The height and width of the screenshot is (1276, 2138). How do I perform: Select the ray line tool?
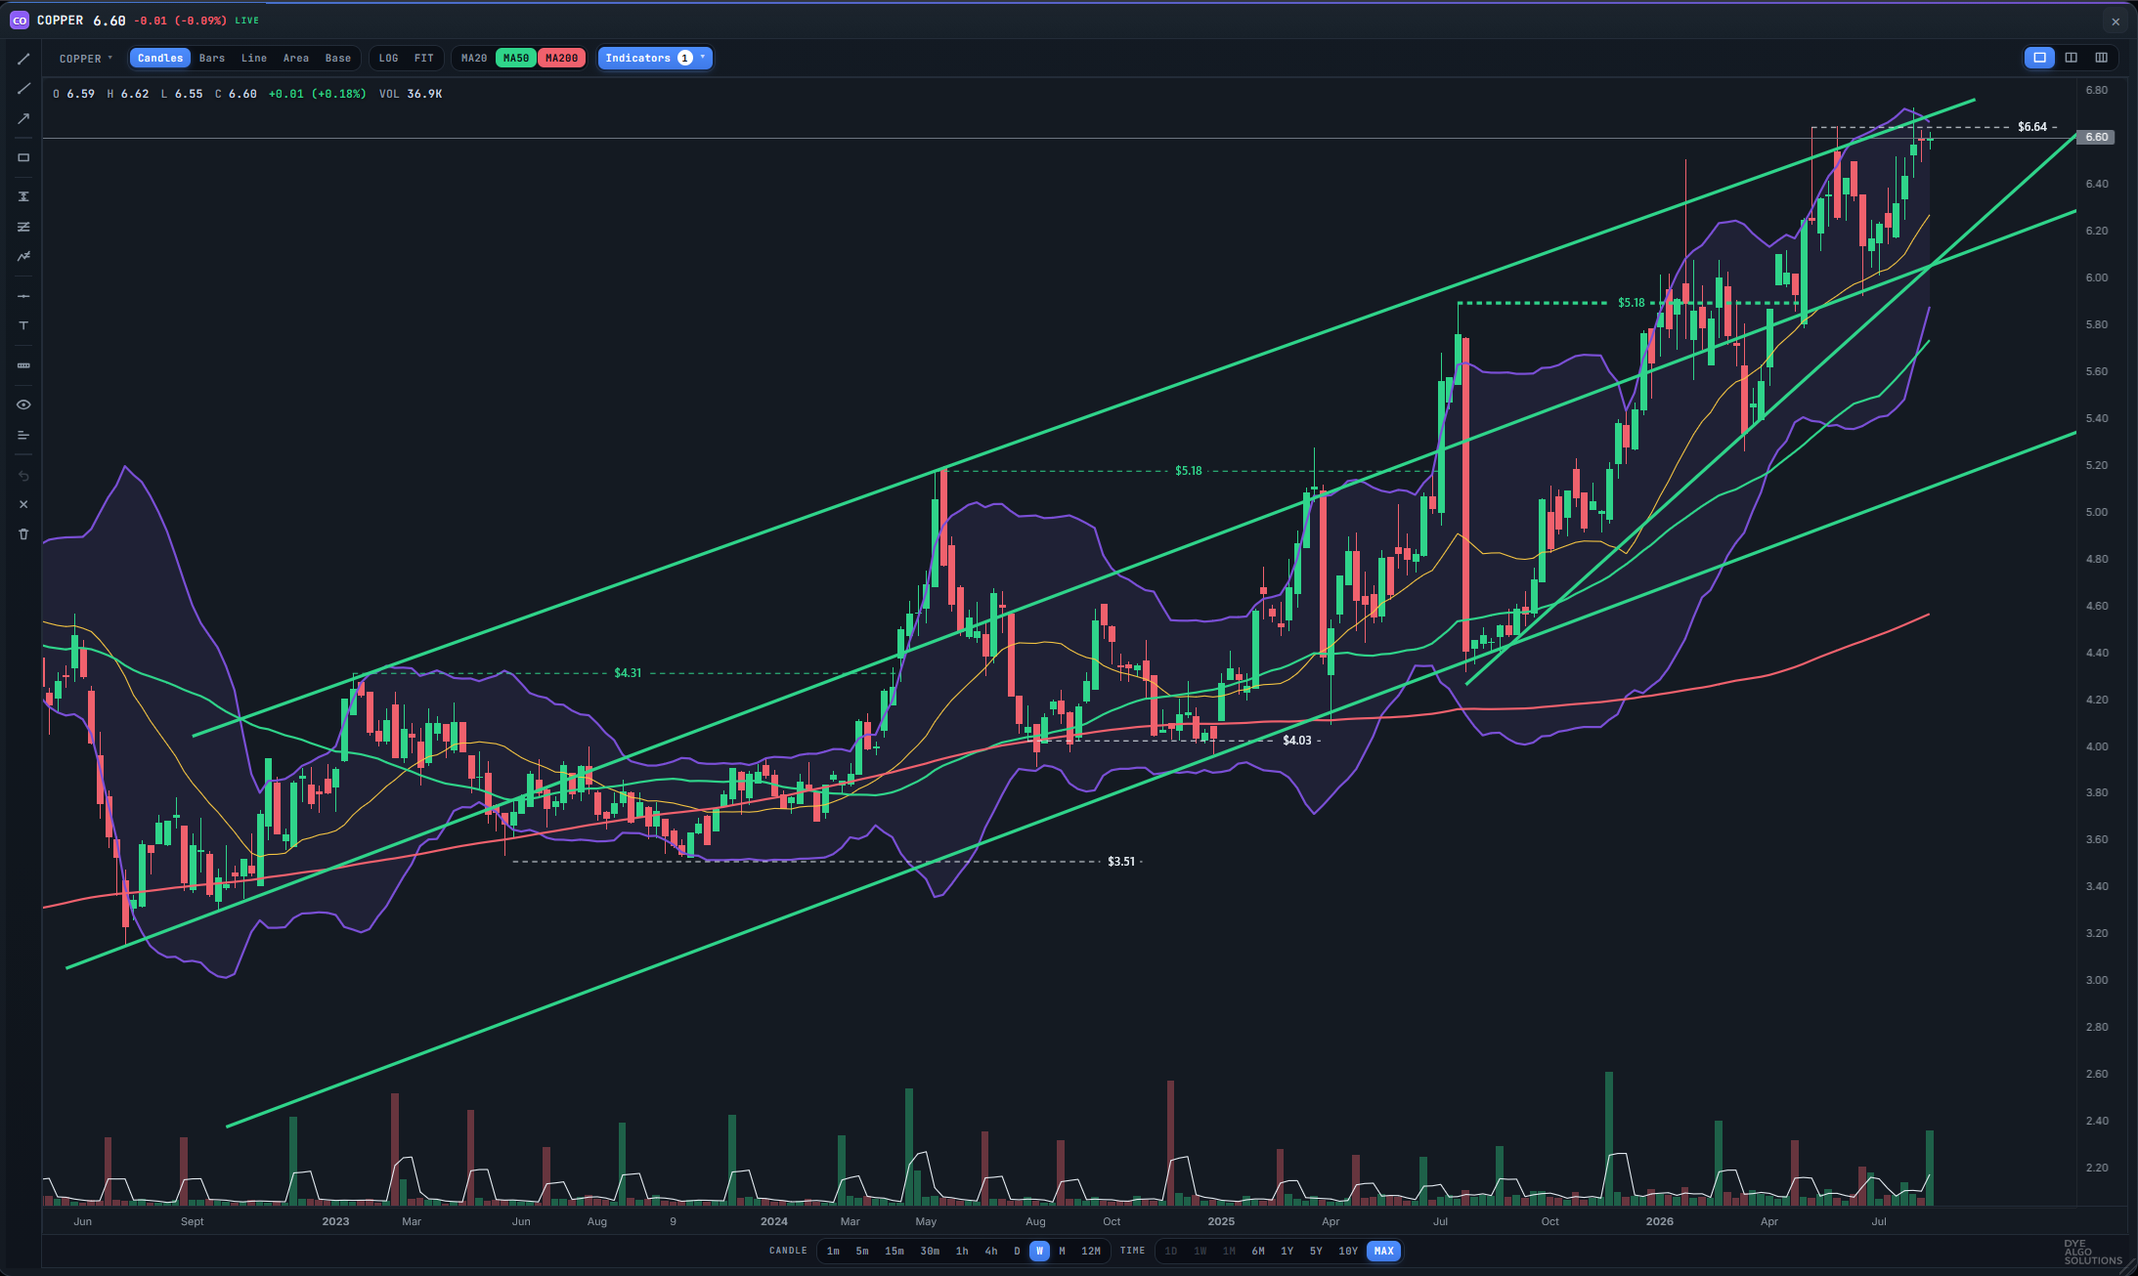23,89
